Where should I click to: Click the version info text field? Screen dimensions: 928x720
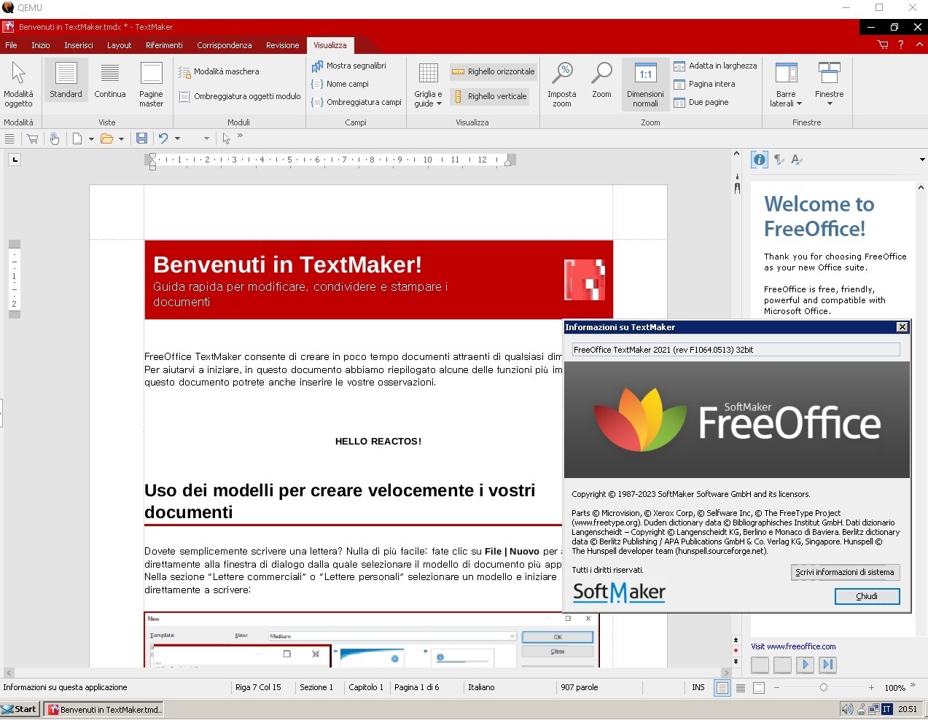click(736, 350)
